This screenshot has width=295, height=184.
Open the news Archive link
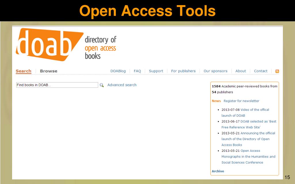pos(218,171)
